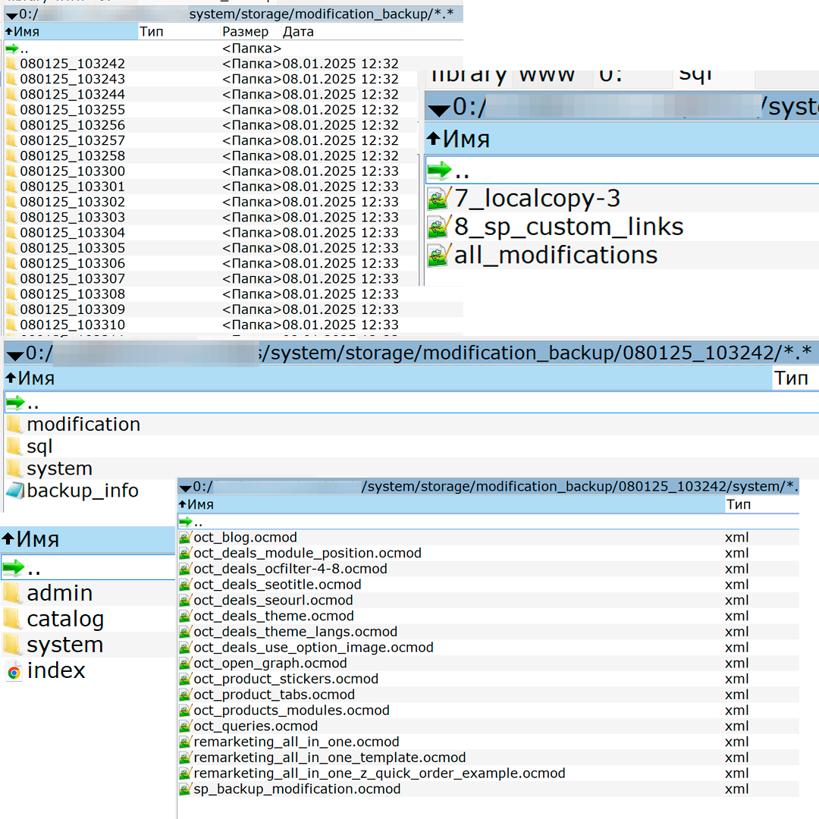Select folder 080125_103258
The width and height of the screenshot is (819, 819).
click(x=73, y=155)
